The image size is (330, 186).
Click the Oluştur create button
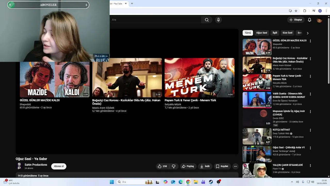296,20
